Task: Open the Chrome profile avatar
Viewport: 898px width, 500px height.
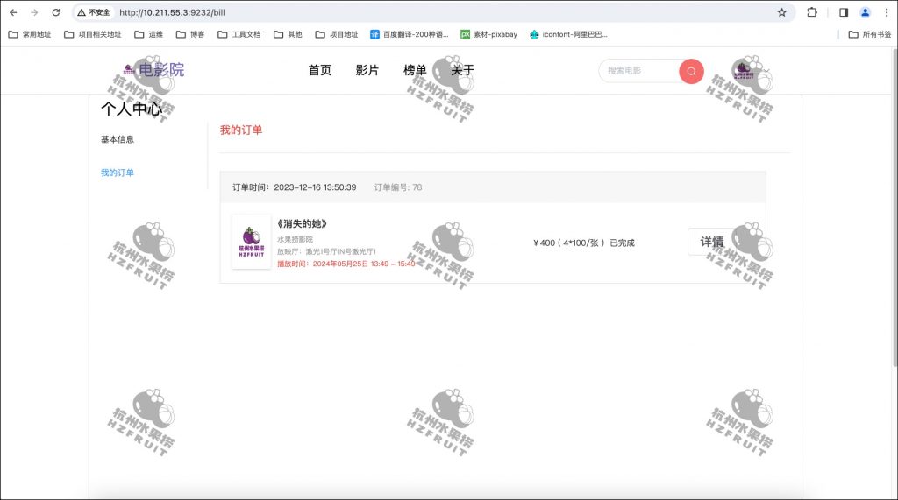Action: [866, 12]
